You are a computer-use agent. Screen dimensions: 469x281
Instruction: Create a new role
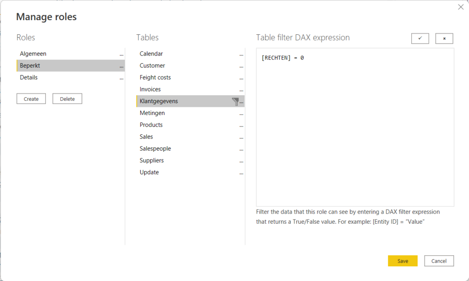(31, 99)
